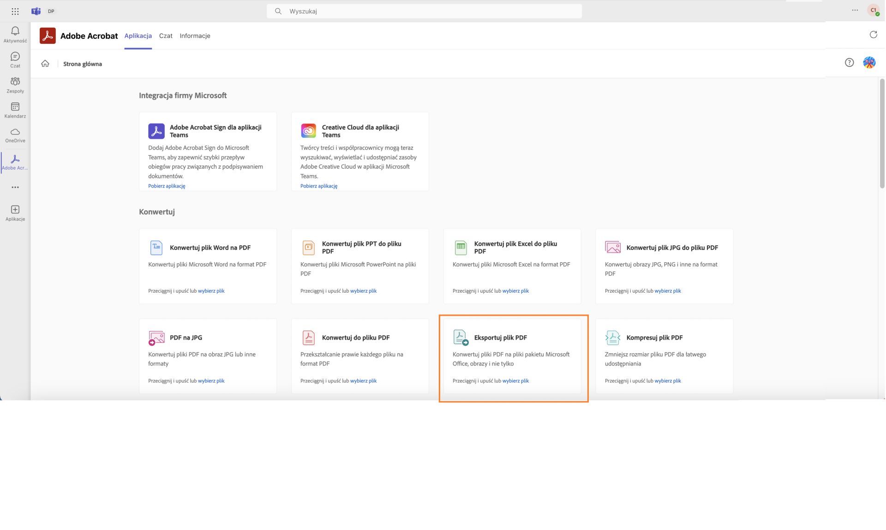
Task: Click Adobe Acrobat Sign dla aplikacji Teams title
Action: [216, 131]
